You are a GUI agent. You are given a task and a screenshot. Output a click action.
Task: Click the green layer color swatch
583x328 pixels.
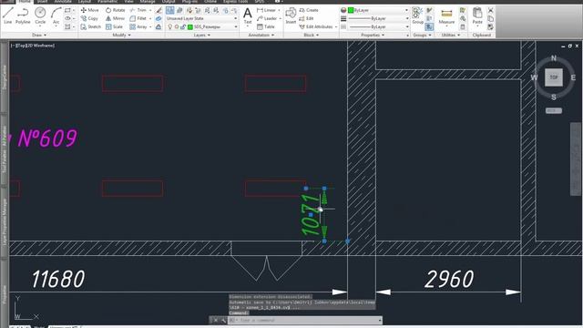click(190, 26)
